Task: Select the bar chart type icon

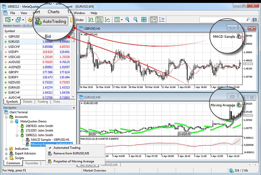Action: pos(91,20)
